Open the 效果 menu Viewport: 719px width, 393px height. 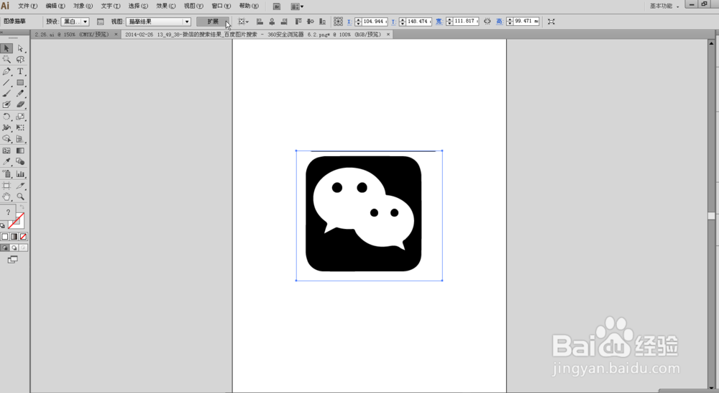point(166,6)
